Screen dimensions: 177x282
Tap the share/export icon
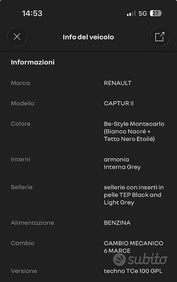pyautogui.click(x=160, y=37)
